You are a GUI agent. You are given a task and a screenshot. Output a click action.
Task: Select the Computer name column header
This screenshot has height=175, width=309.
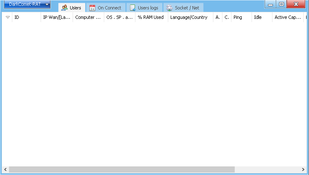tap(88, 18)
